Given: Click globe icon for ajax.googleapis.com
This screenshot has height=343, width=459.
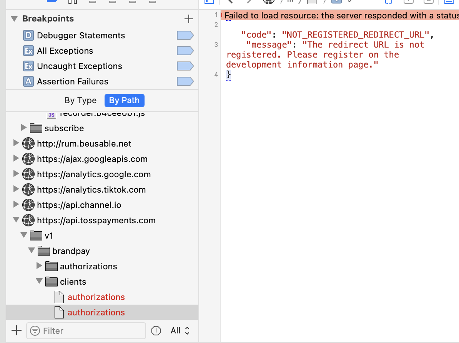Looking at the screenshot, I should (28, 159).
